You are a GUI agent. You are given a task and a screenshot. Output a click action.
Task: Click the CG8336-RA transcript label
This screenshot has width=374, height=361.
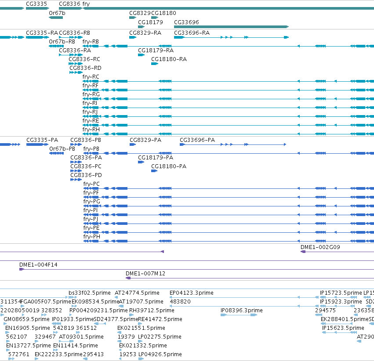[x=75, y=51]
